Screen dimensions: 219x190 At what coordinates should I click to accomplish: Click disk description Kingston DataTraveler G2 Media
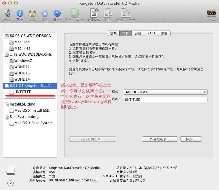(74, 168)
